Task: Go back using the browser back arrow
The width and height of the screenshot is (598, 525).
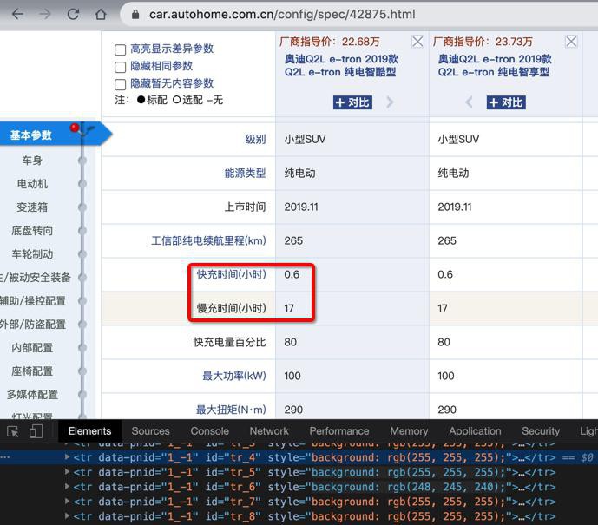Action: pyautogui.click(x=18, y=15)
